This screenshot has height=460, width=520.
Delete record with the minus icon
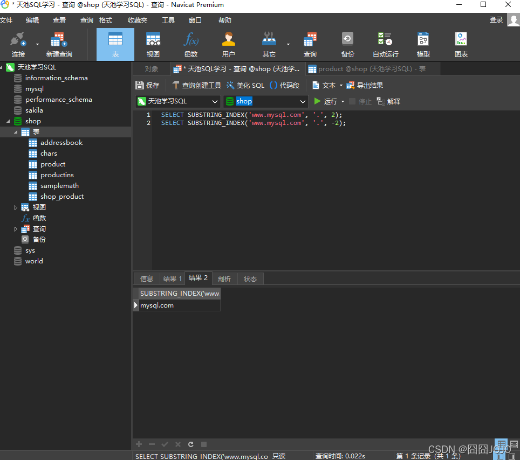[x=152, y=444]
